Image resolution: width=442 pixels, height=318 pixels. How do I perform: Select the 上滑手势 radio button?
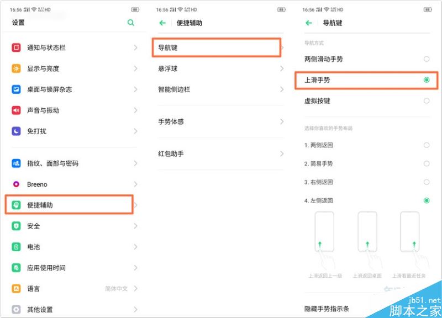click(x=426, y=80)
